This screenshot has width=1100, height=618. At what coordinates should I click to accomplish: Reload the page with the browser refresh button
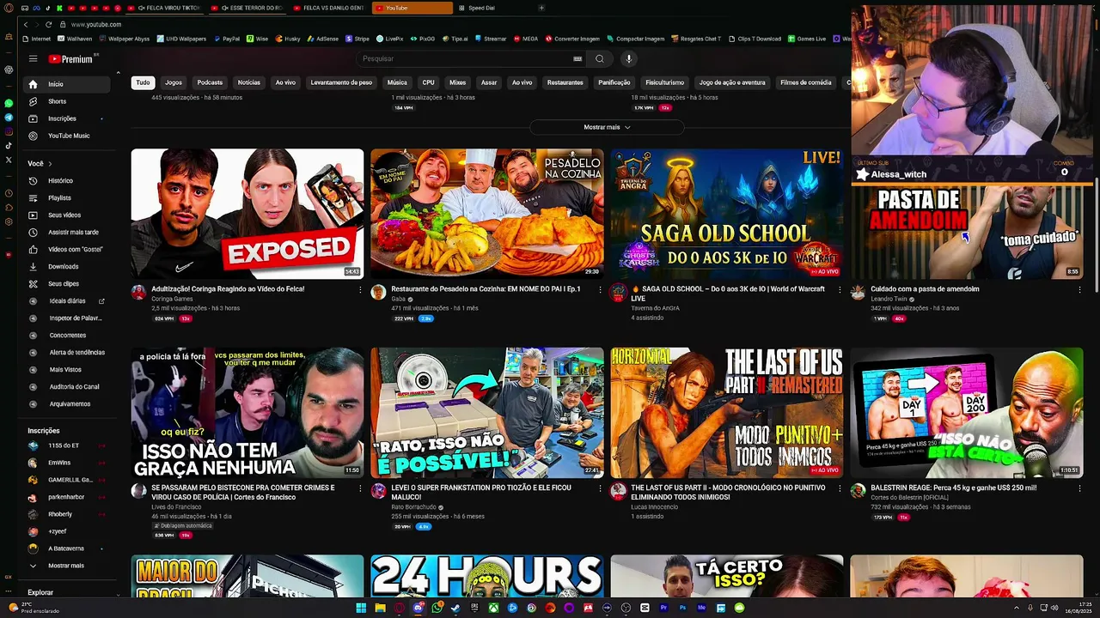(48, 24)
